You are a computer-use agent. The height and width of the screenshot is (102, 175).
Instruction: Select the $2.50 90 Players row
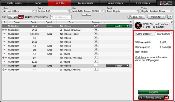(67, 62)
